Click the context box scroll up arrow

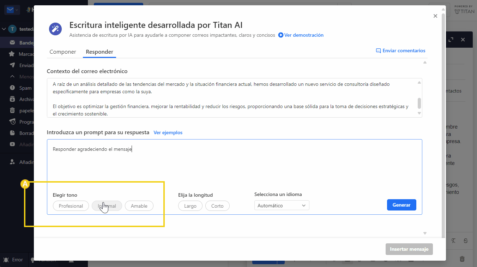click(419, 82)
